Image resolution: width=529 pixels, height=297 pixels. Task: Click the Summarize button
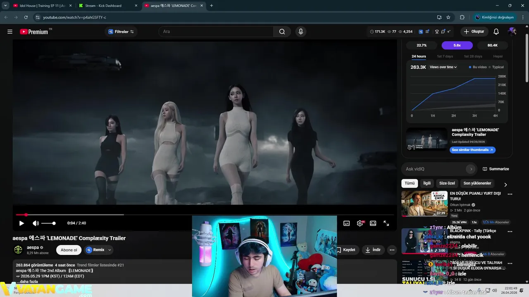click(x=496, y=169)
